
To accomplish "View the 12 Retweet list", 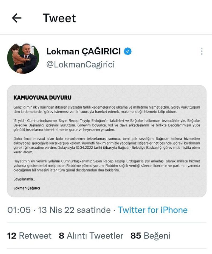I will 29,236.
